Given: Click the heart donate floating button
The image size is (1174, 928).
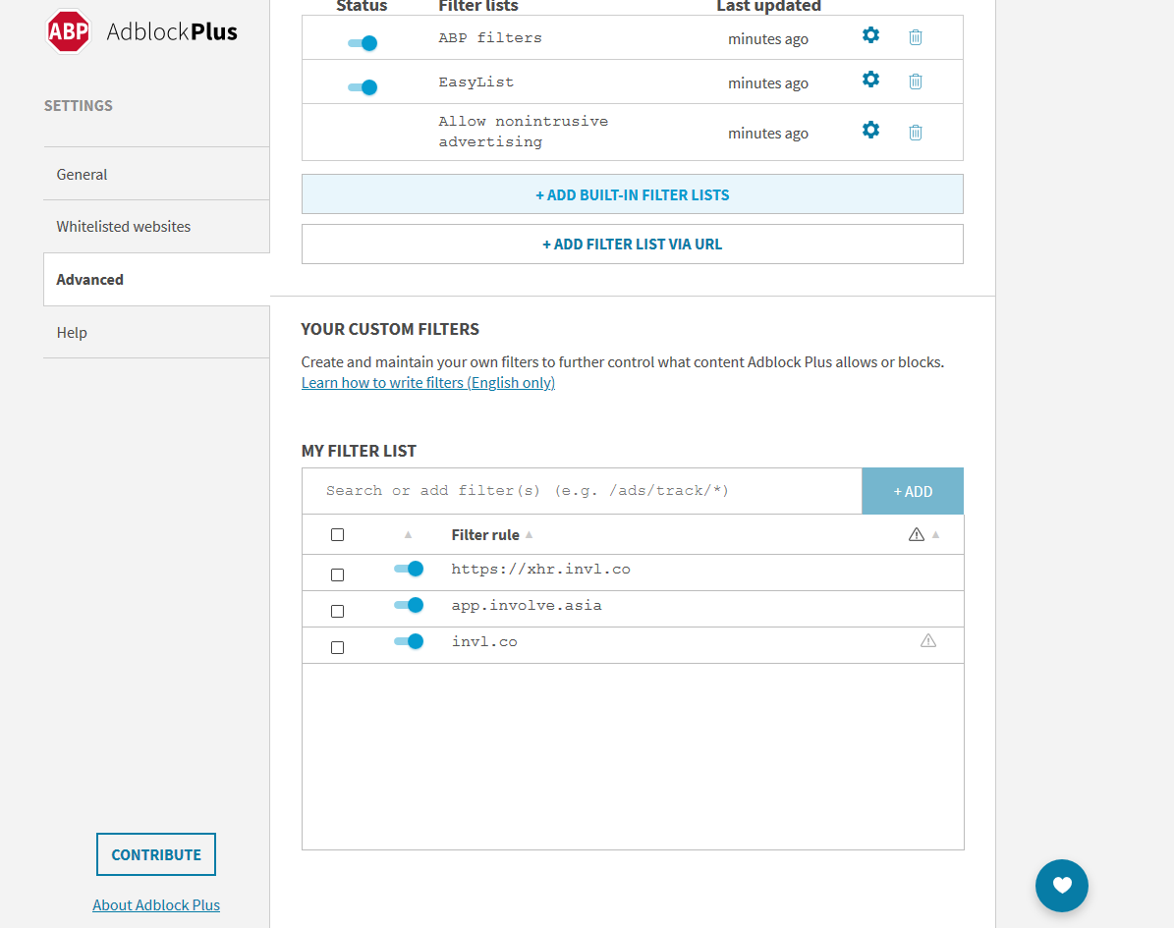Looking at the screenshot, I should [1061, 886].
